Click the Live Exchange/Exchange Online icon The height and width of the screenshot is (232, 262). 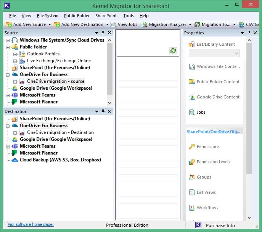(22, 61)
